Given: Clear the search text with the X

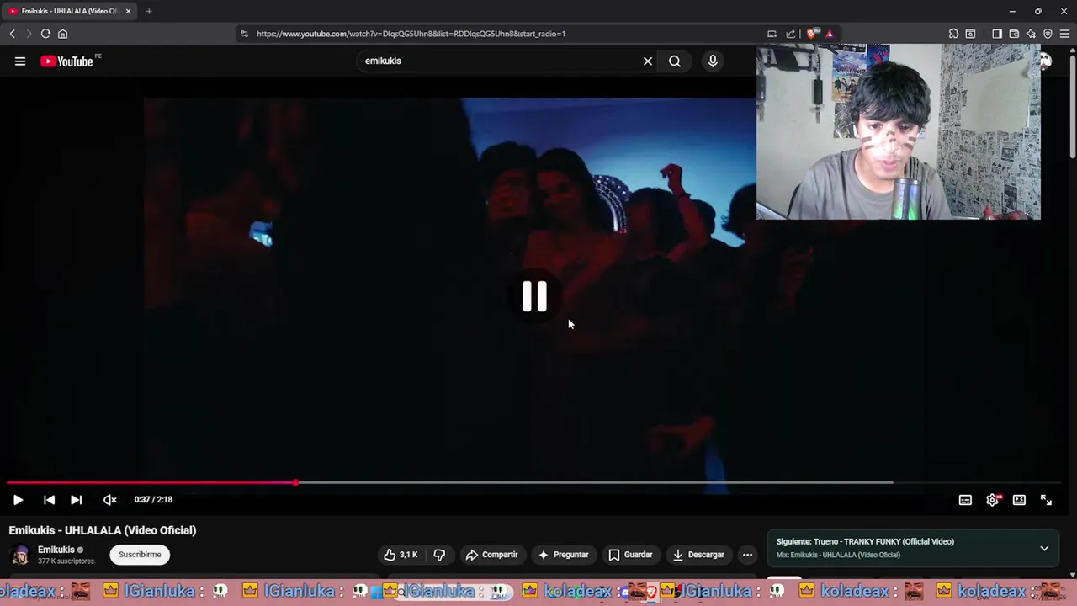Looking at the screenshot, I should (x=648, y=61).
